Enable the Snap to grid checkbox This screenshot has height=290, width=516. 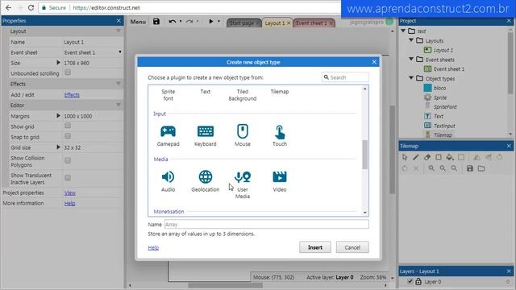[x=68, y=136]
